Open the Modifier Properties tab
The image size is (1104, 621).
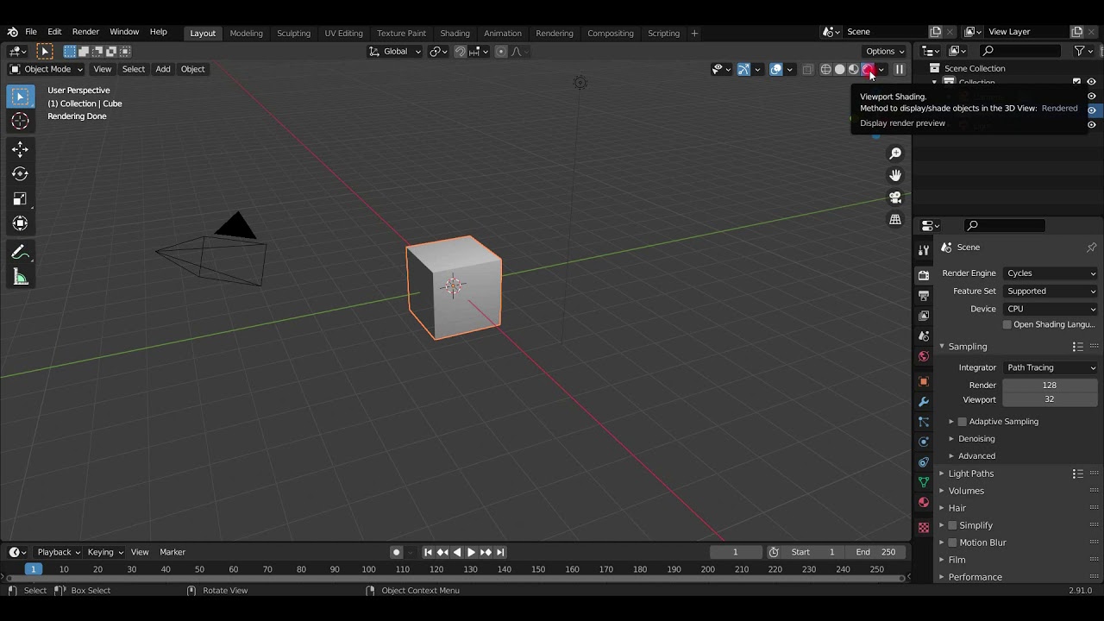[x=923, y=401]
